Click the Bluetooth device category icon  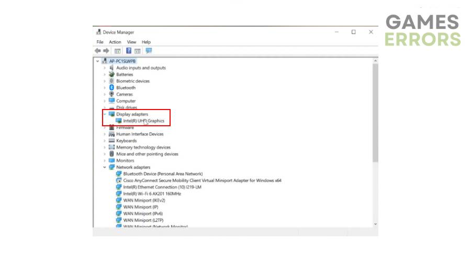point(111,88)
